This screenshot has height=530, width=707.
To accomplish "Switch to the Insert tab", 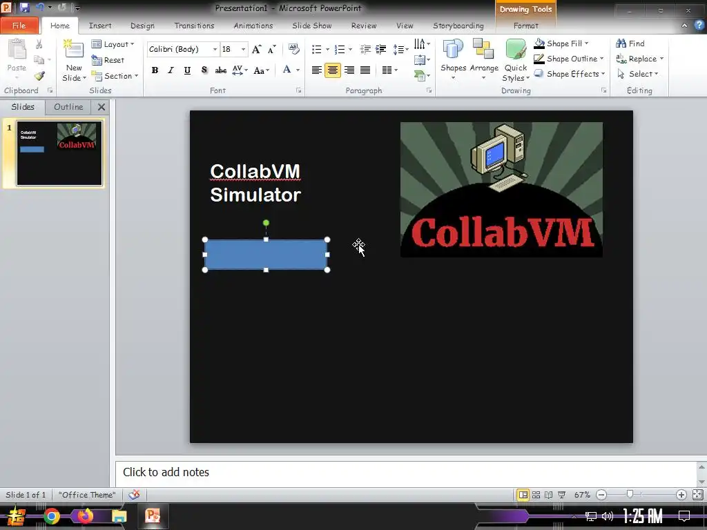I will coord(100,26).
